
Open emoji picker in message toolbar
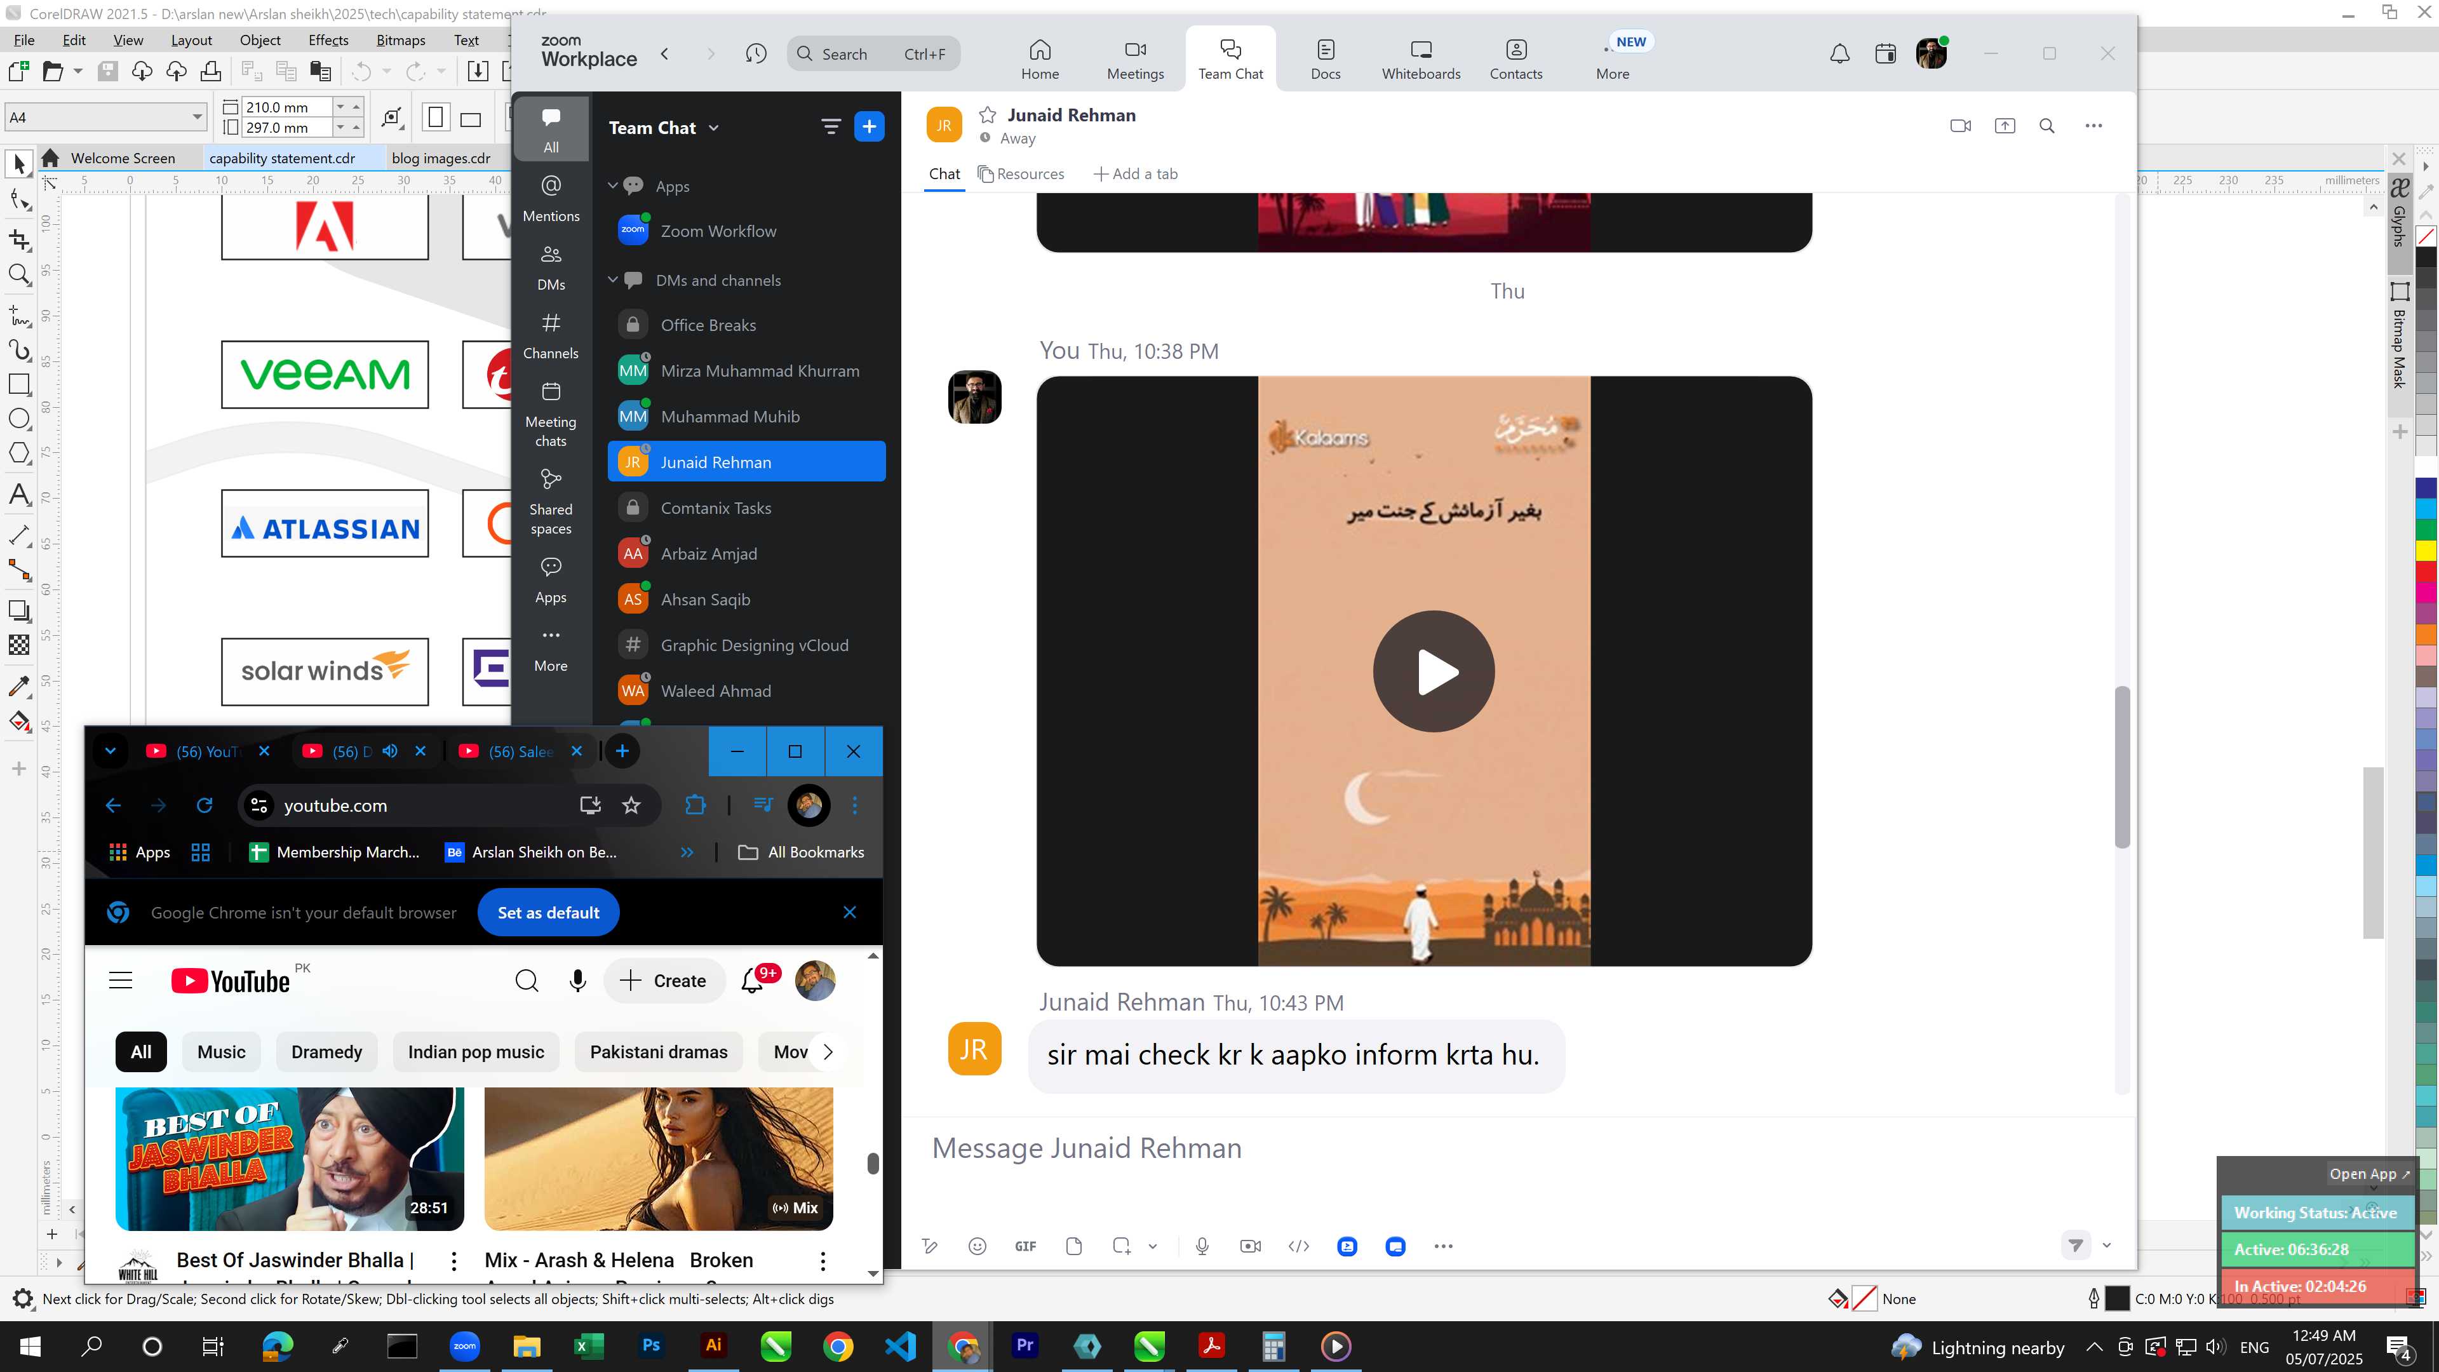click(977, 1246)
